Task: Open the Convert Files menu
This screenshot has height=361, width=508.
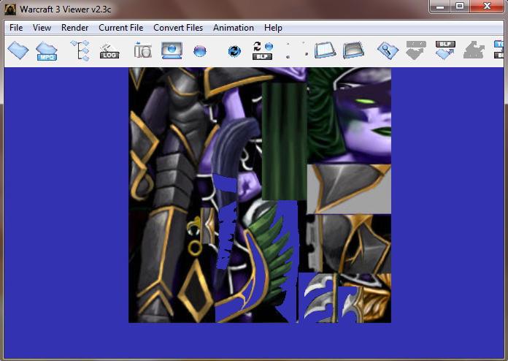Action: (178, 28)
